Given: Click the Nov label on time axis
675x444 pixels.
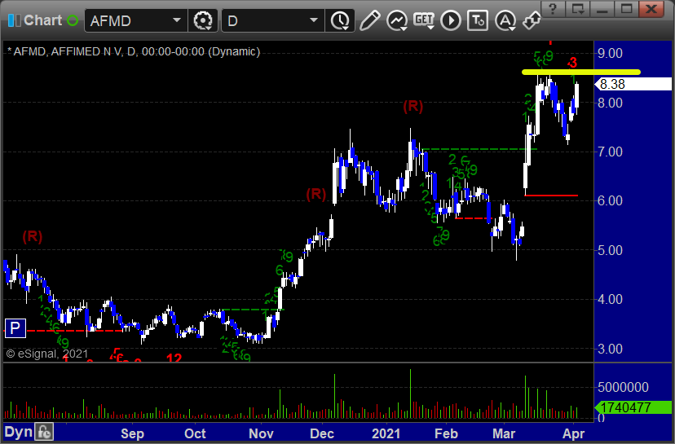Looking at the screenshot, I should click(261, 433).
